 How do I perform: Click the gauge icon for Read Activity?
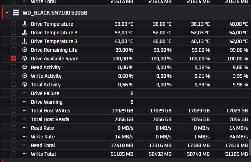point(25,67)
